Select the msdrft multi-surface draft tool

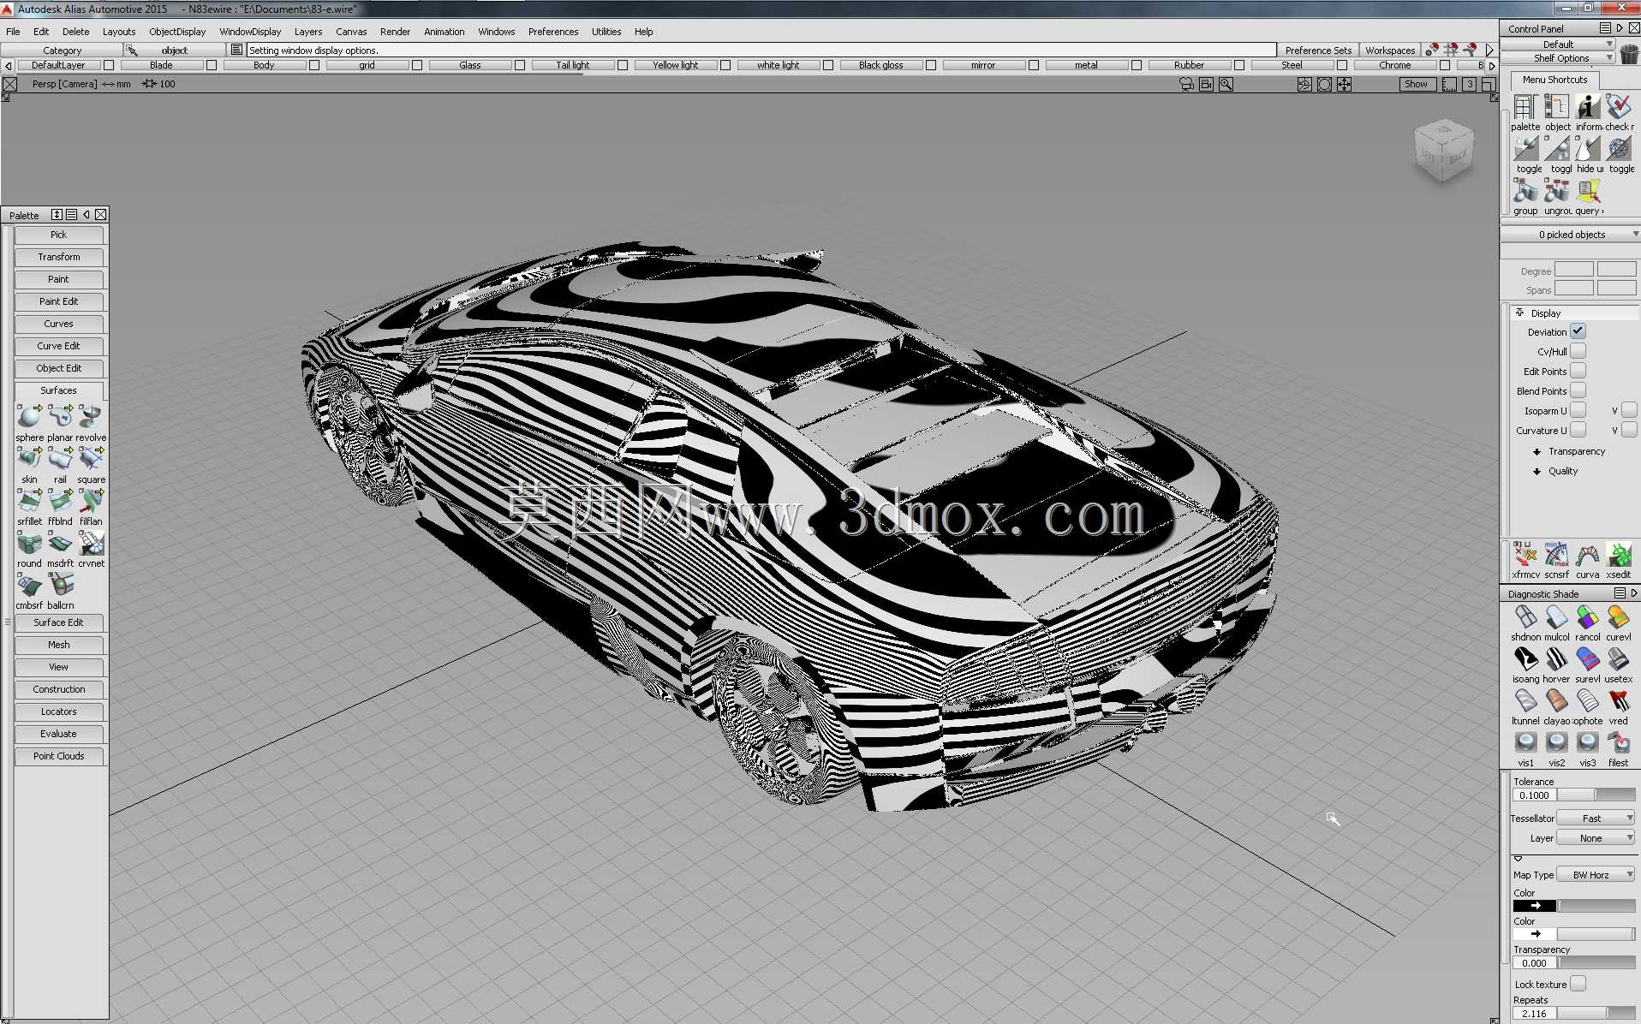click(60, 543)
